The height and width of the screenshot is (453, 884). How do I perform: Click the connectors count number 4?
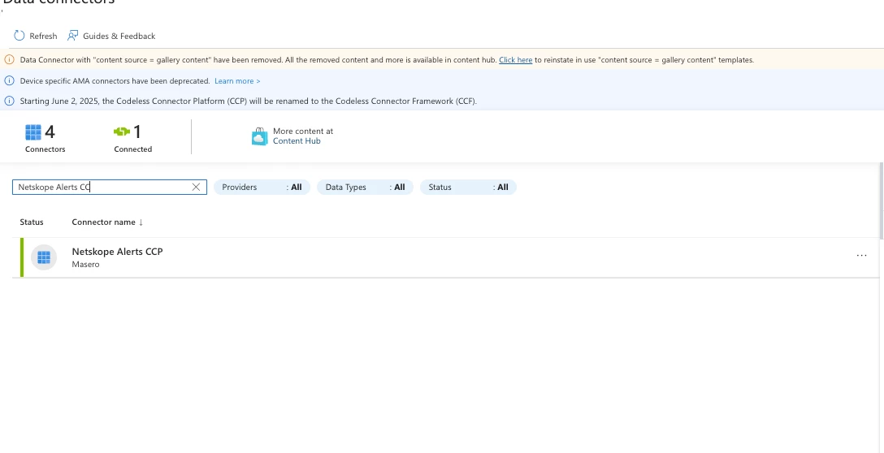pos(50,132)
